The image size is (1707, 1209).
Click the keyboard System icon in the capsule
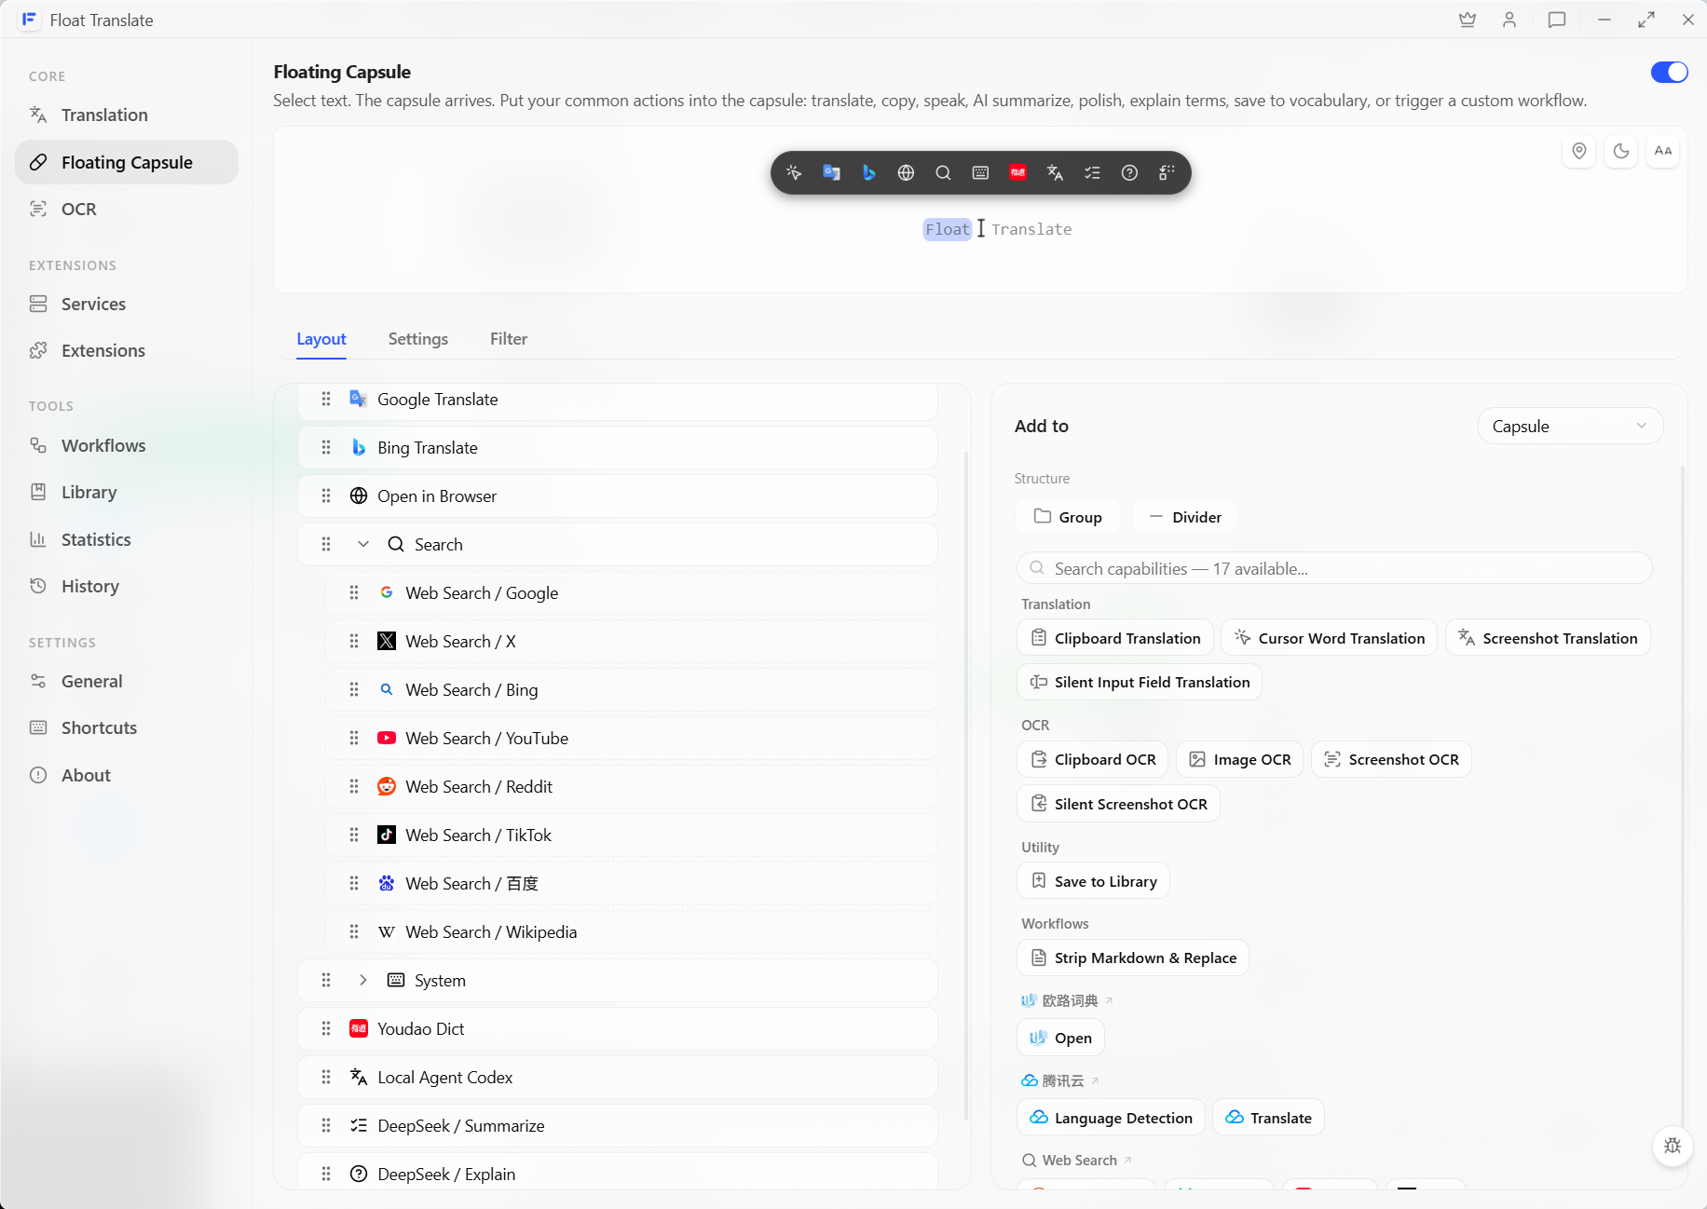[980, 172]
